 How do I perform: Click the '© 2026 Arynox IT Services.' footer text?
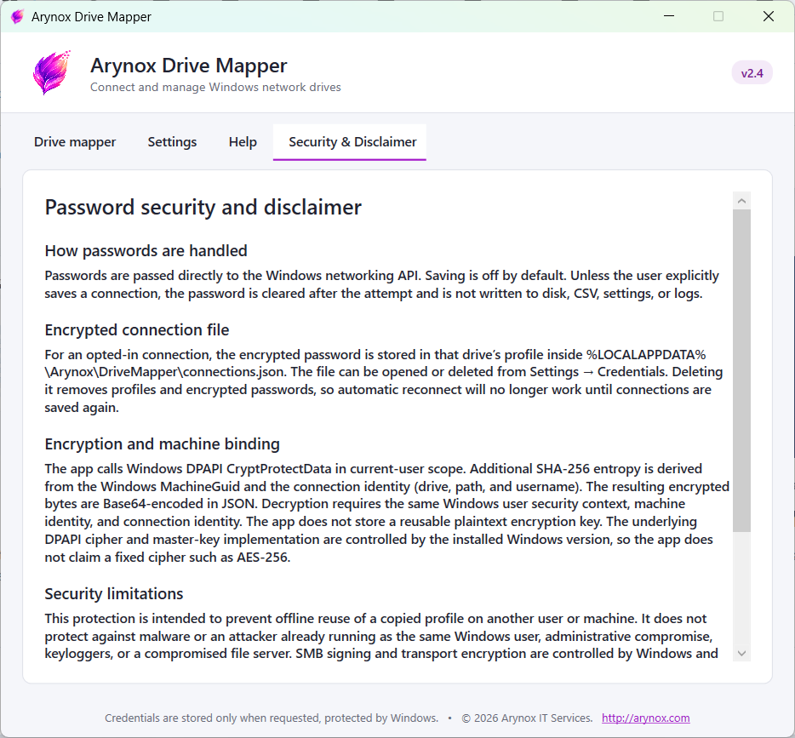tap(527, 718)
